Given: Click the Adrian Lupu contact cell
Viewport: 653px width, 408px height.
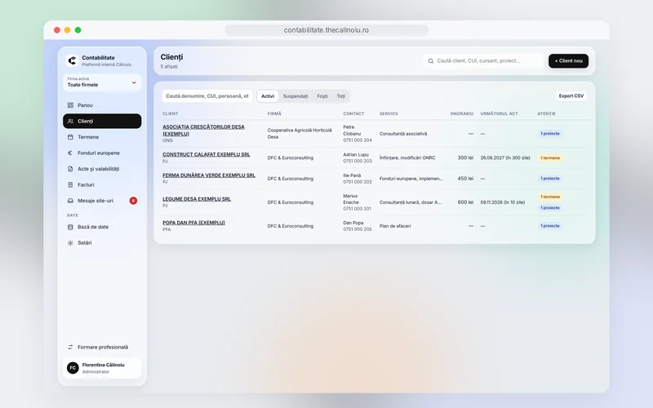Looking at the screenshot, I should pyautogui.click(x=358, y=157).
